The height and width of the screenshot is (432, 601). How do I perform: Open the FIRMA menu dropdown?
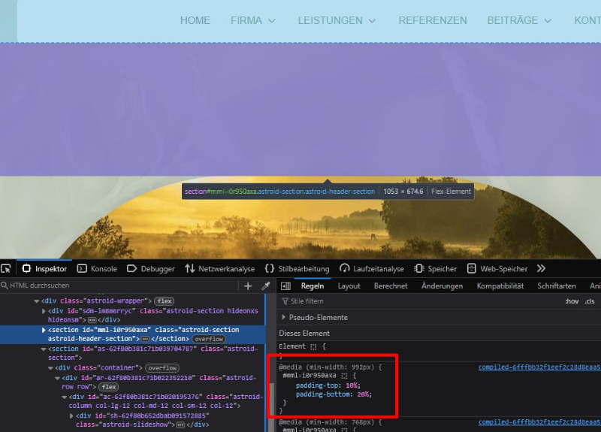click(253, 21)
